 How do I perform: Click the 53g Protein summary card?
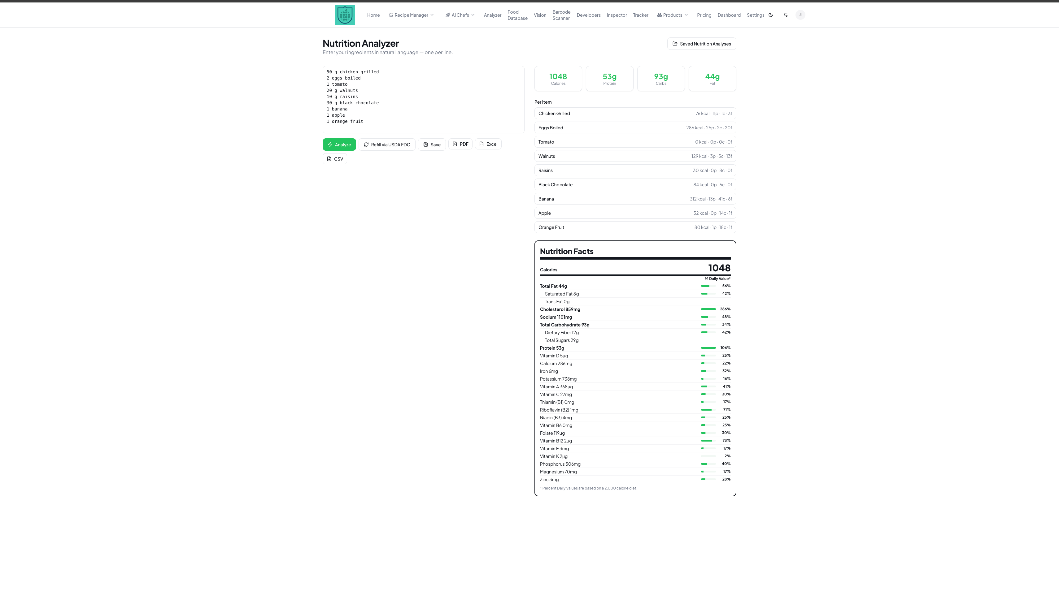pyautogui.click(x=609, y=79)
